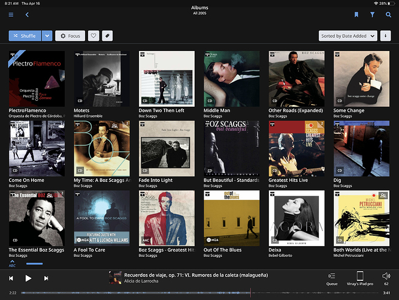Open the filter funnel icon
The height and width of the screenshot is (300, 399).
(x=372, y=15)
